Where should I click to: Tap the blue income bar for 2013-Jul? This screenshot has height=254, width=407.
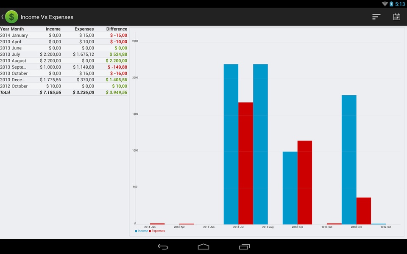[x=231, y=144]
